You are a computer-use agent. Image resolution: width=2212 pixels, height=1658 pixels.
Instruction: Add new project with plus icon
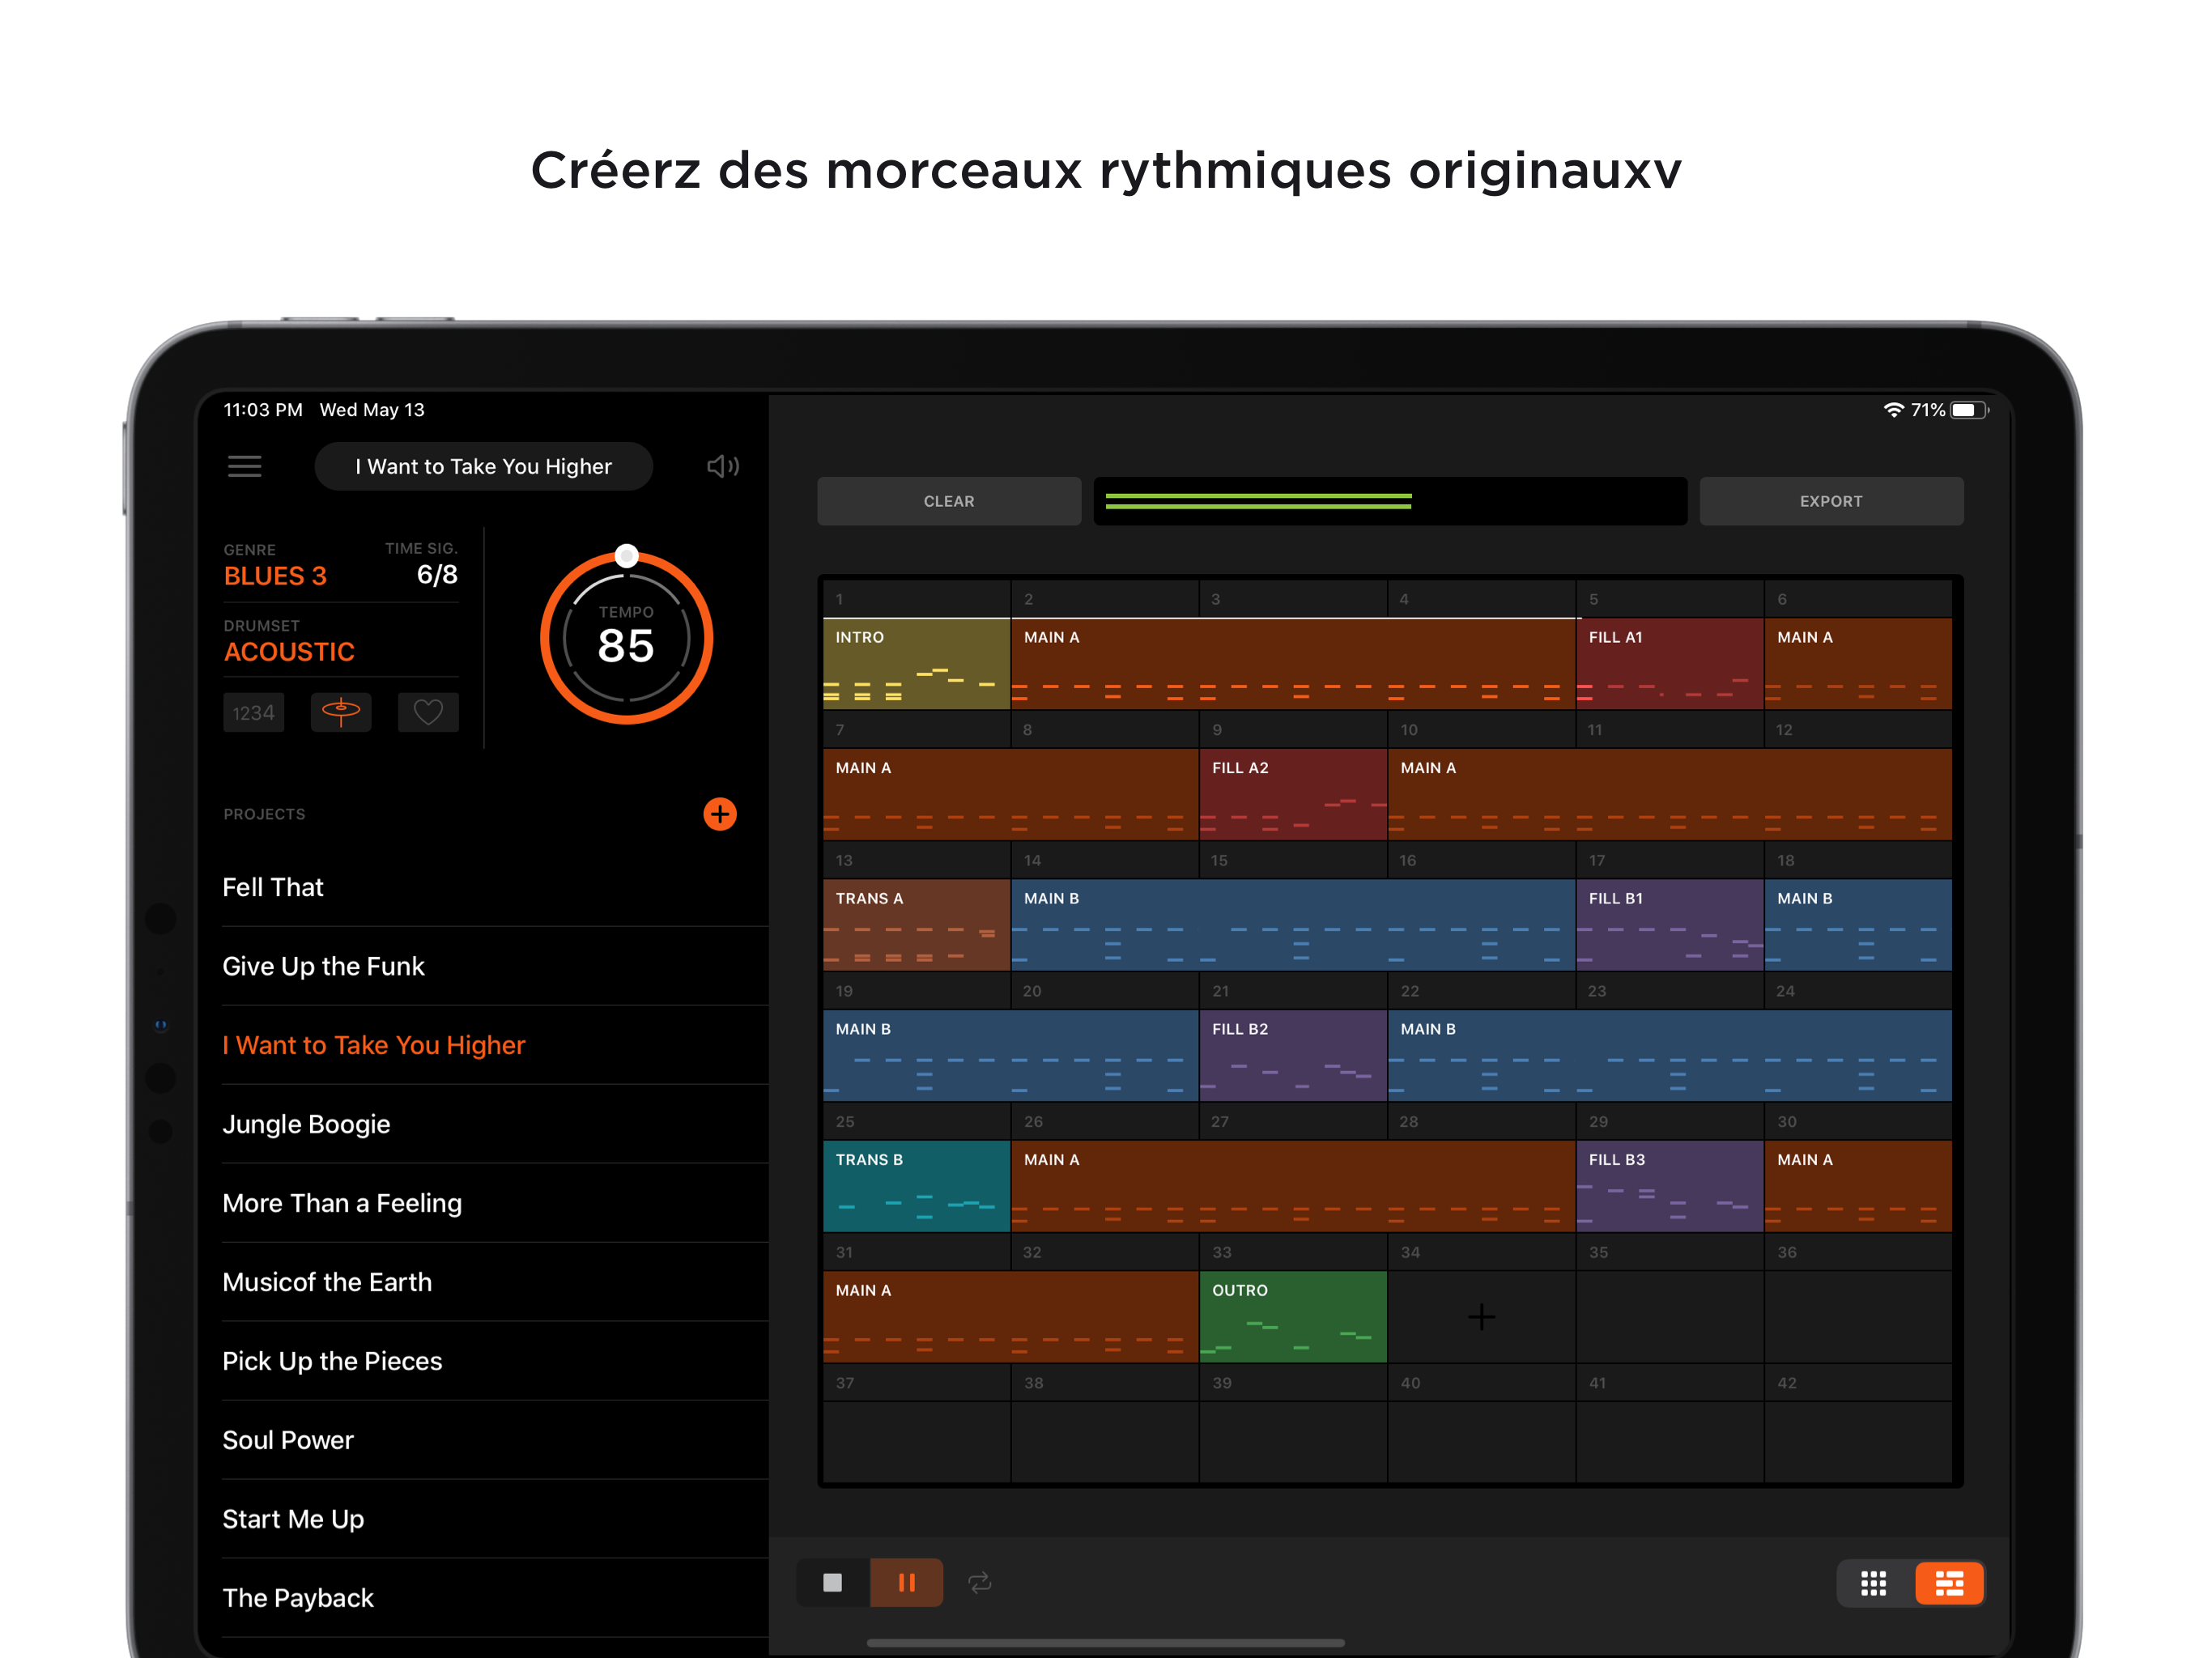(x=719, y=814)
